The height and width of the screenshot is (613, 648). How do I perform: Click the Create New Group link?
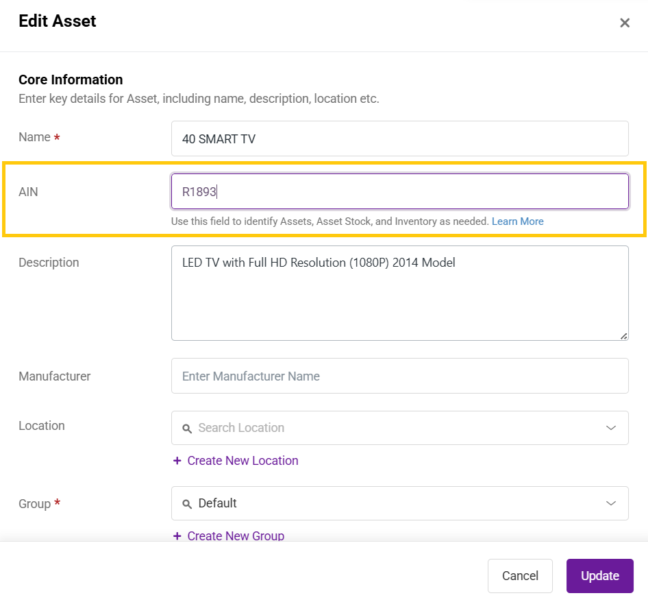(x=236, y=536)
